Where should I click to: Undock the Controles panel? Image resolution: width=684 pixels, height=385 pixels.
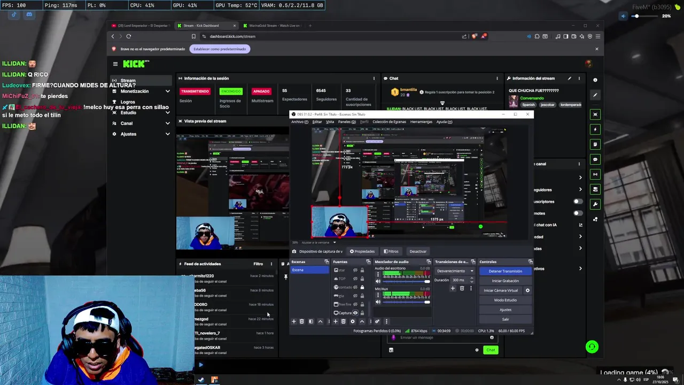coord(530,261)
